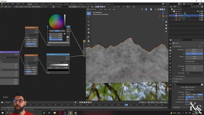Open the Edit menu
The image size is (204, 115).
pos(8,4)
